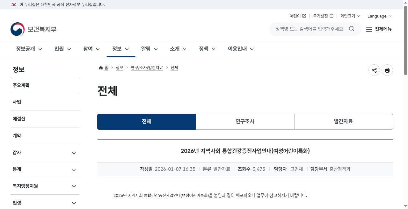Expand the 민원 main menu

[x=62, y=49]
